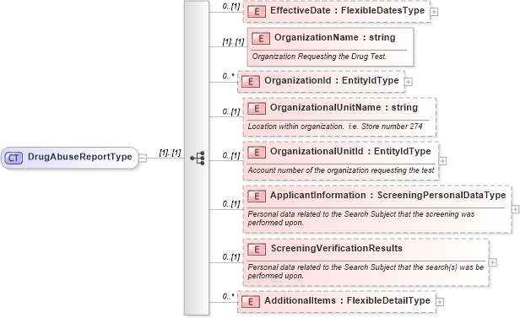The image size is (520, 318).
Task: Select ApplicantInformation : ScreeningPersonalDataType text
Action: pyautogui.click(x=388, y=195)
